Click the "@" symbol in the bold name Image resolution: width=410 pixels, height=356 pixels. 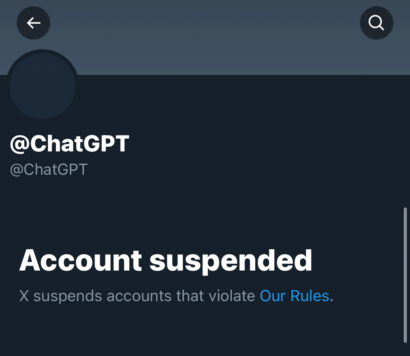click(19, 144)
